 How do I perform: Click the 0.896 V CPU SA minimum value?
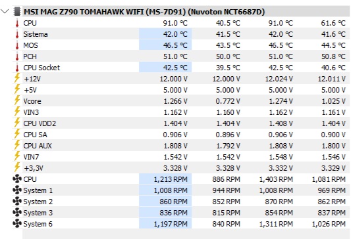[228, 135]
